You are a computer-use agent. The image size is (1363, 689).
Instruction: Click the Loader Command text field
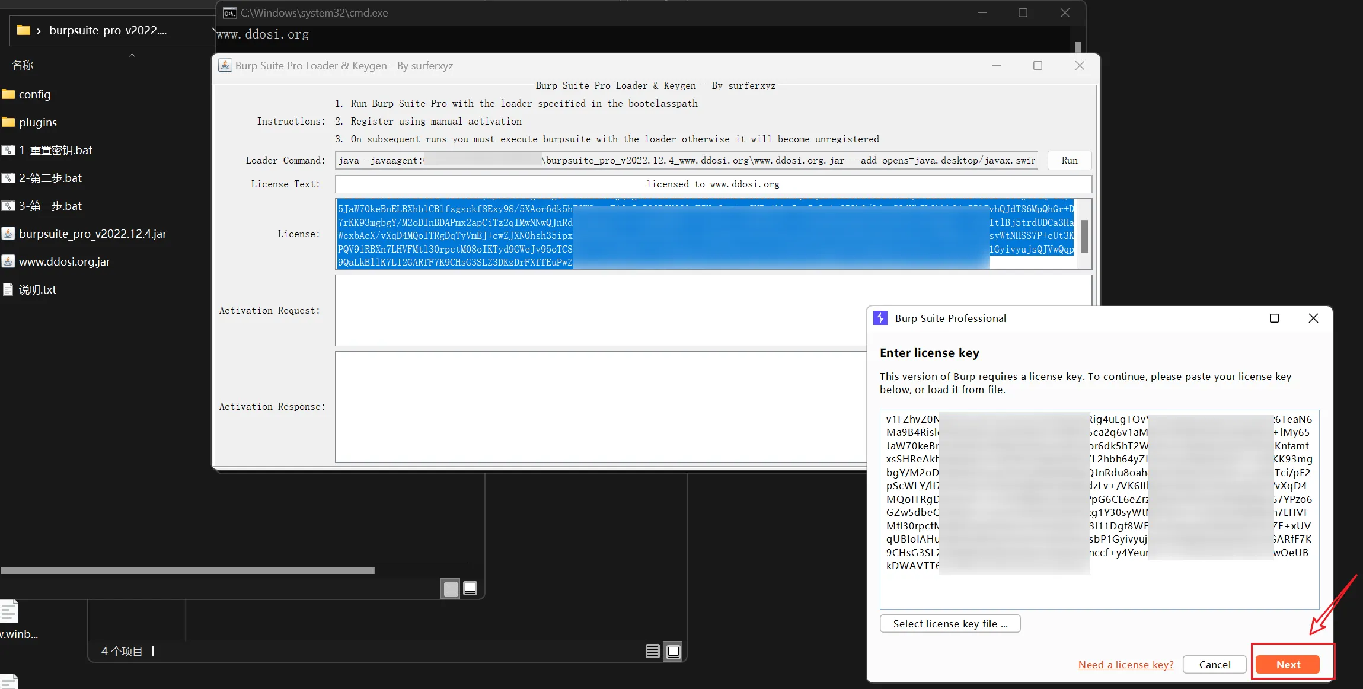[687, 160]
